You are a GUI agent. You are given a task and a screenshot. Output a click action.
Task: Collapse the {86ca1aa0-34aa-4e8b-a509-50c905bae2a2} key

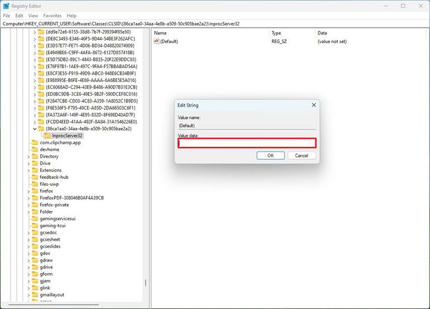(34, 128)
